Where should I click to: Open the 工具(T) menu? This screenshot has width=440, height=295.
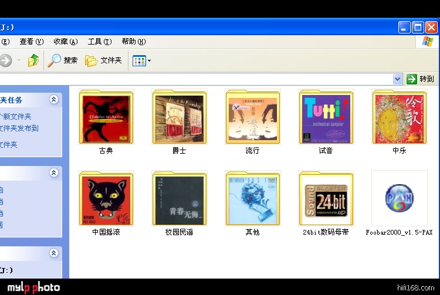pos(99,42)
